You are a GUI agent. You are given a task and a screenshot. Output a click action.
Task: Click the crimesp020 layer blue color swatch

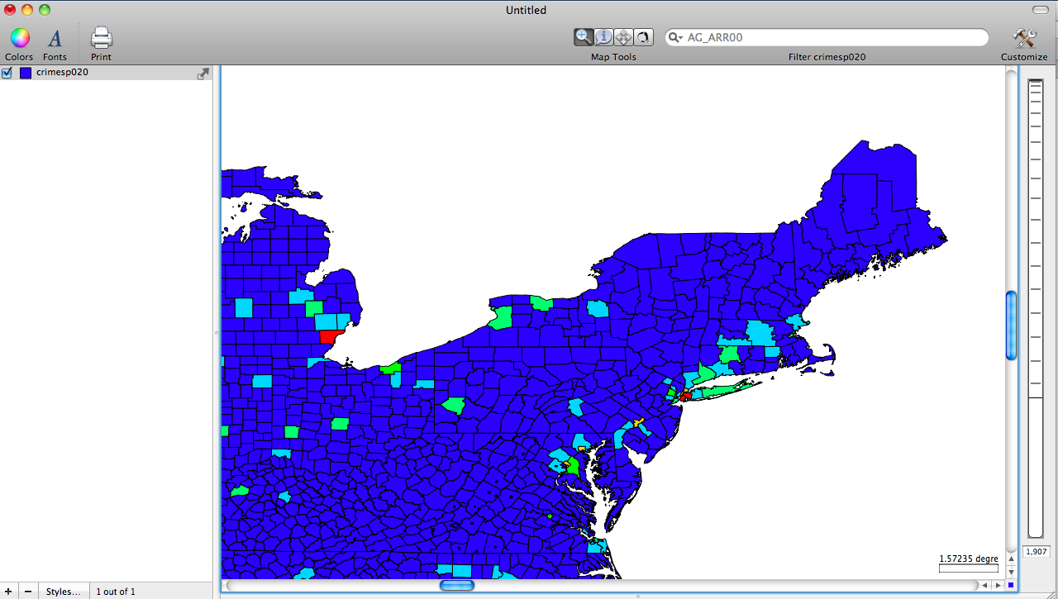[26, 73]
